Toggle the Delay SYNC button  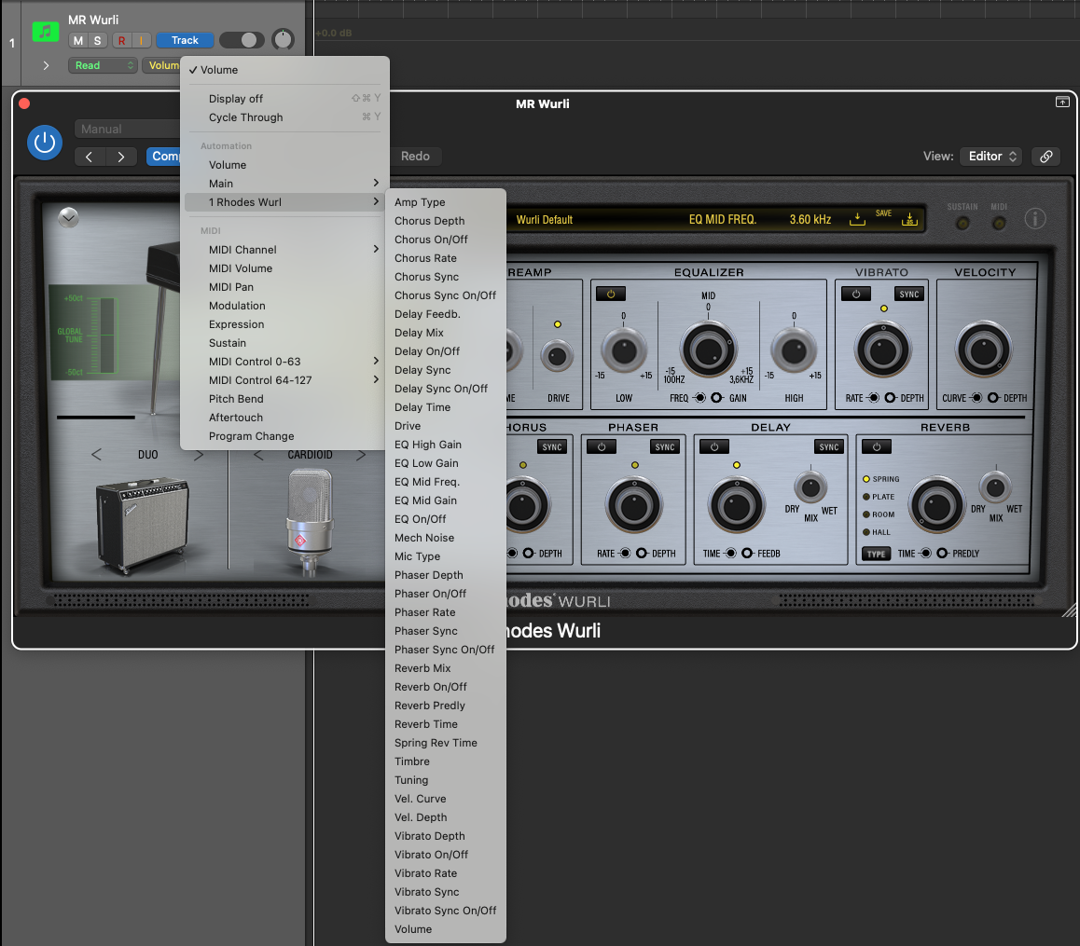click(828, 446)
